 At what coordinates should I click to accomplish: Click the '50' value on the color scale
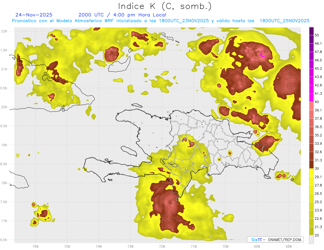point(317,35)
